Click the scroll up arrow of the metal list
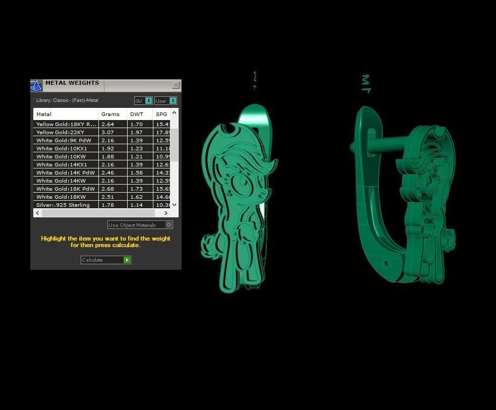The image size is (496, 410). 174,112
